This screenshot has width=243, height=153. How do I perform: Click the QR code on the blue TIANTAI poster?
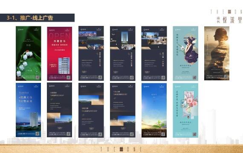(x=38, y=134)
